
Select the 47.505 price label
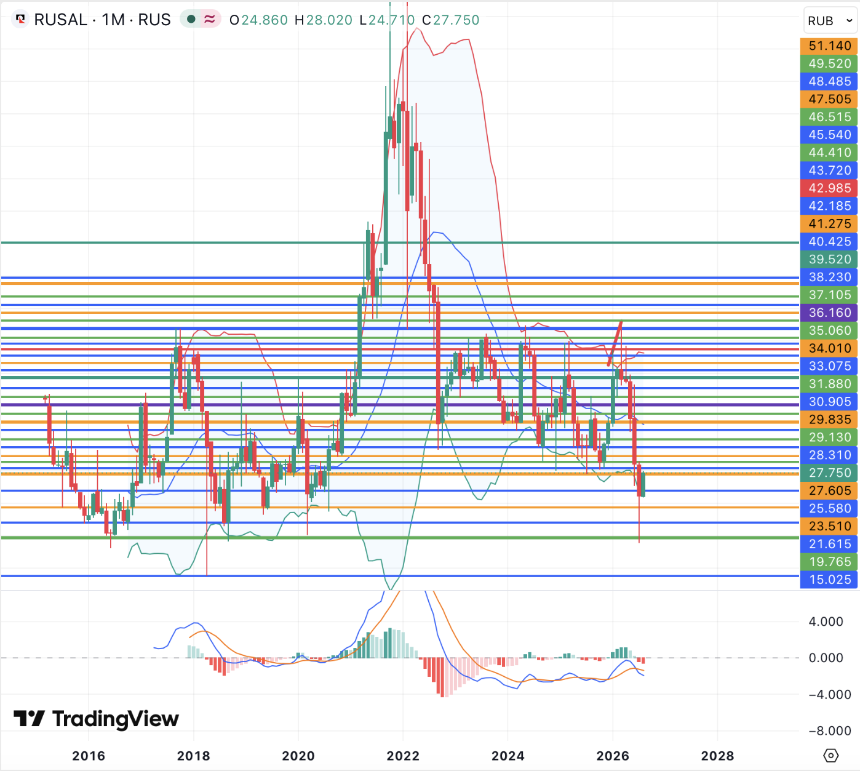click(x=829, y=100)
